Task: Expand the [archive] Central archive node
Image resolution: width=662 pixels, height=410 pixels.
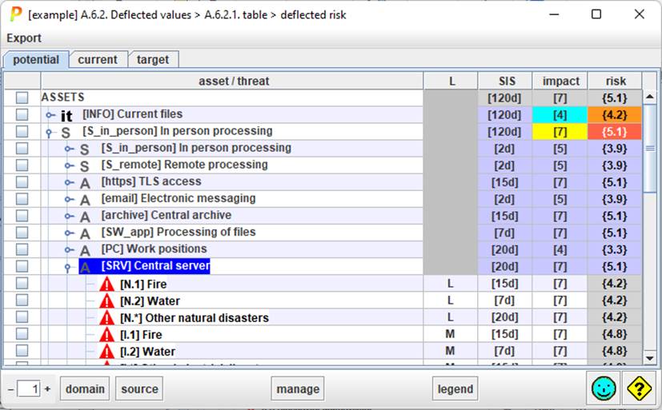Action: tap(69, 216)
